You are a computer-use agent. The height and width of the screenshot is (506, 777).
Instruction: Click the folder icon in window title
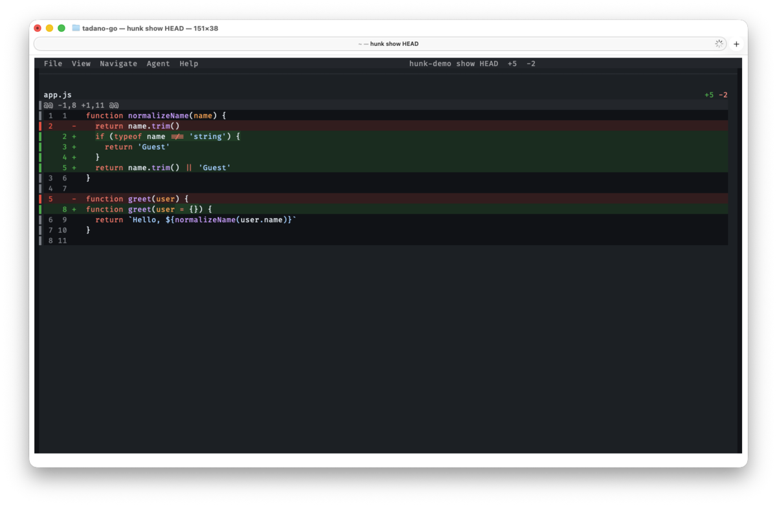(x=76, y=28)
